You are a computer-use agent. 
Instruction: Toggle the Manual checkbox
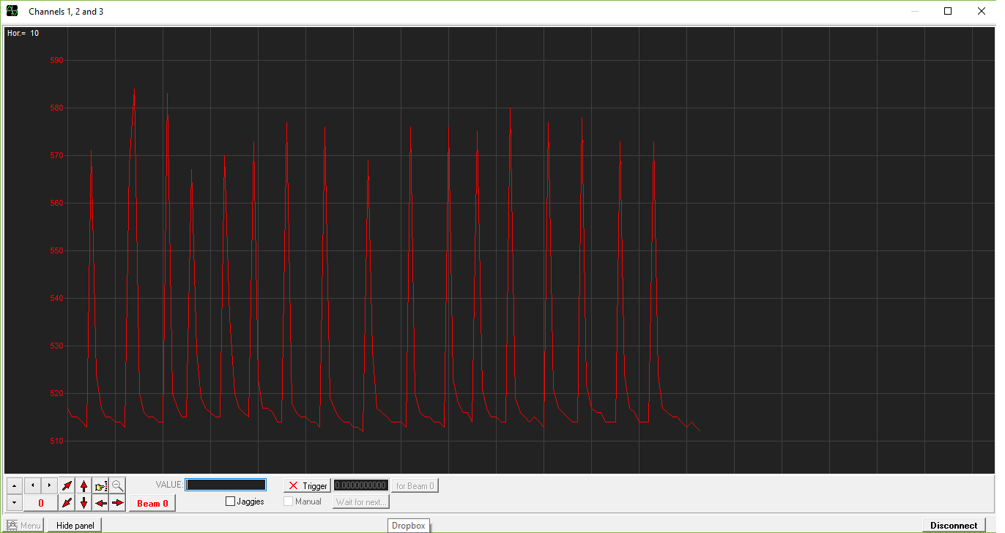tap(289, 502)
